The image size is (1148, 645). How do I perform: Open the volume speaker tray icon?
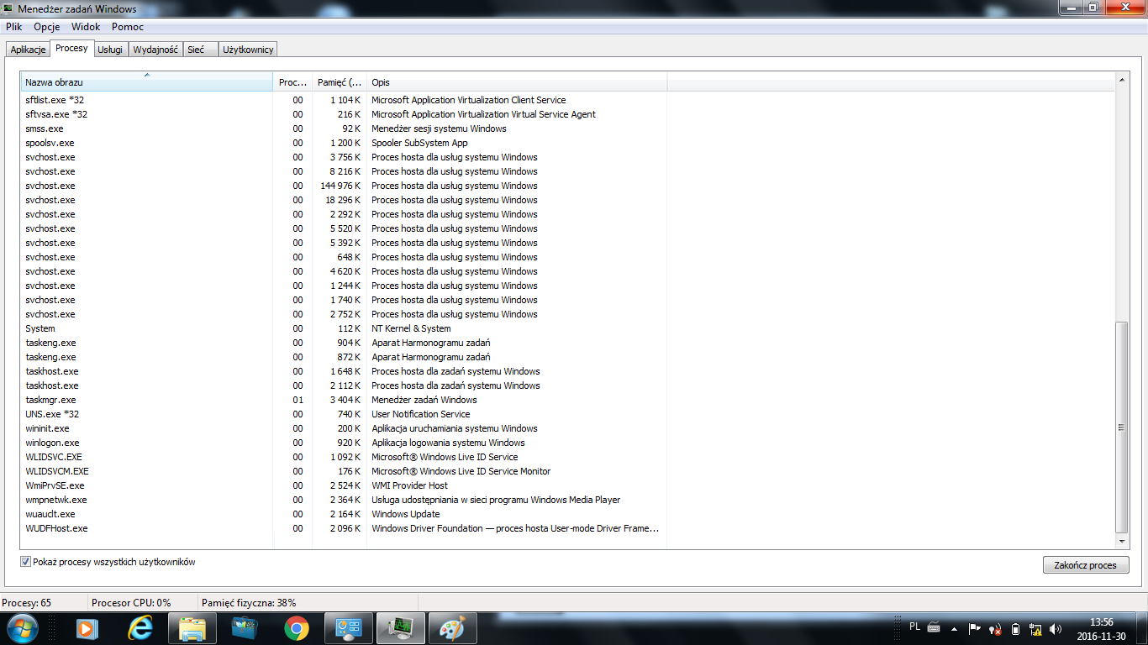[x=1055, y=628]
